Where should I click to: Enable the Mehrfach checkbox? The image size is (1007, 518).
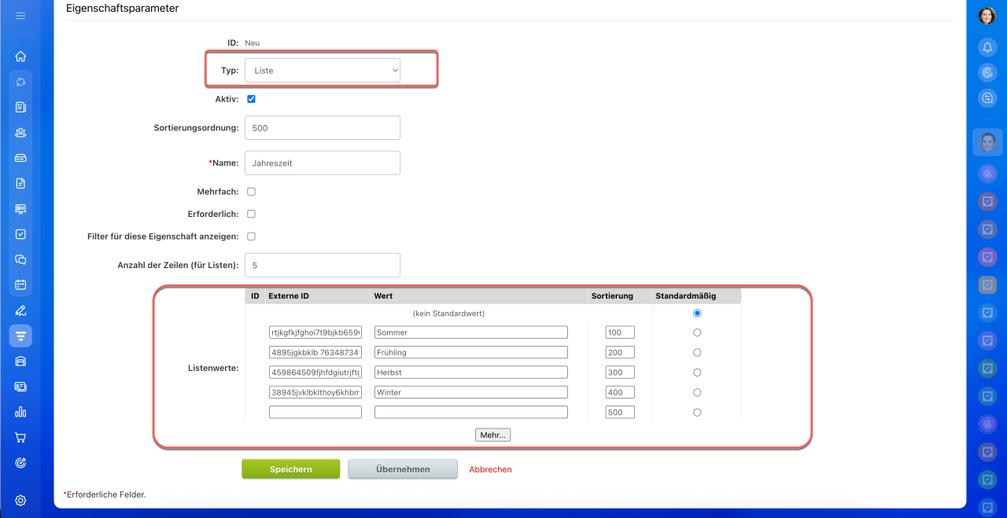251,191
